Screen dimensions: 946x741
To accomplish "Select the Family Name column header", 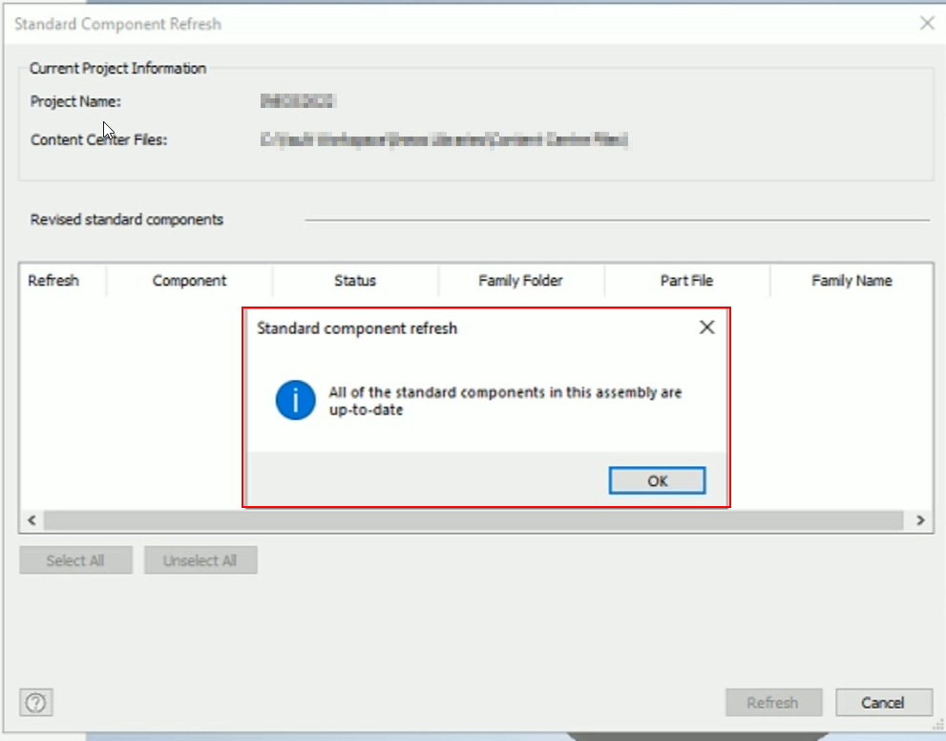I will 851,280.
